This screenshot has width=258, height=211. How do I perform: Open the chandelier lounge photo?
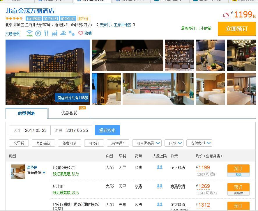241,55
